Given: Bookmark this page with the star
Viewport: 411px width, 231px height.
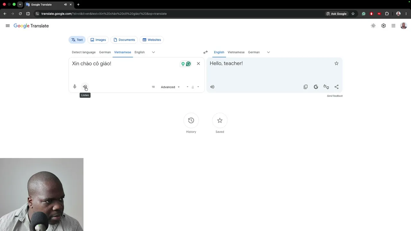Looking at the screenshot, I should [353, 14].
